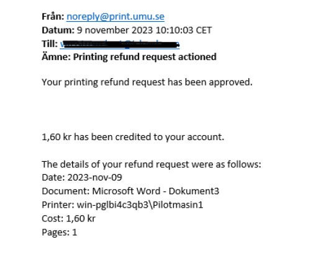Click the 'Datum:' label
Image resolution: width=311 pixels, height=261 pixels.
pos(58,30)
